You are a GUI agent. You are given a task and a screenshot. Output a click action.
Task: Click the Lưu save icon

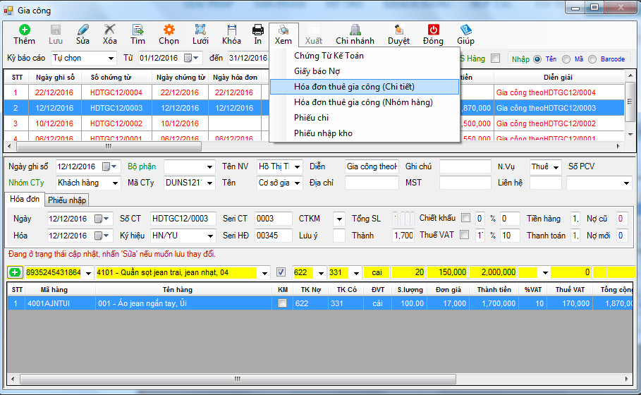click(56, 30)
